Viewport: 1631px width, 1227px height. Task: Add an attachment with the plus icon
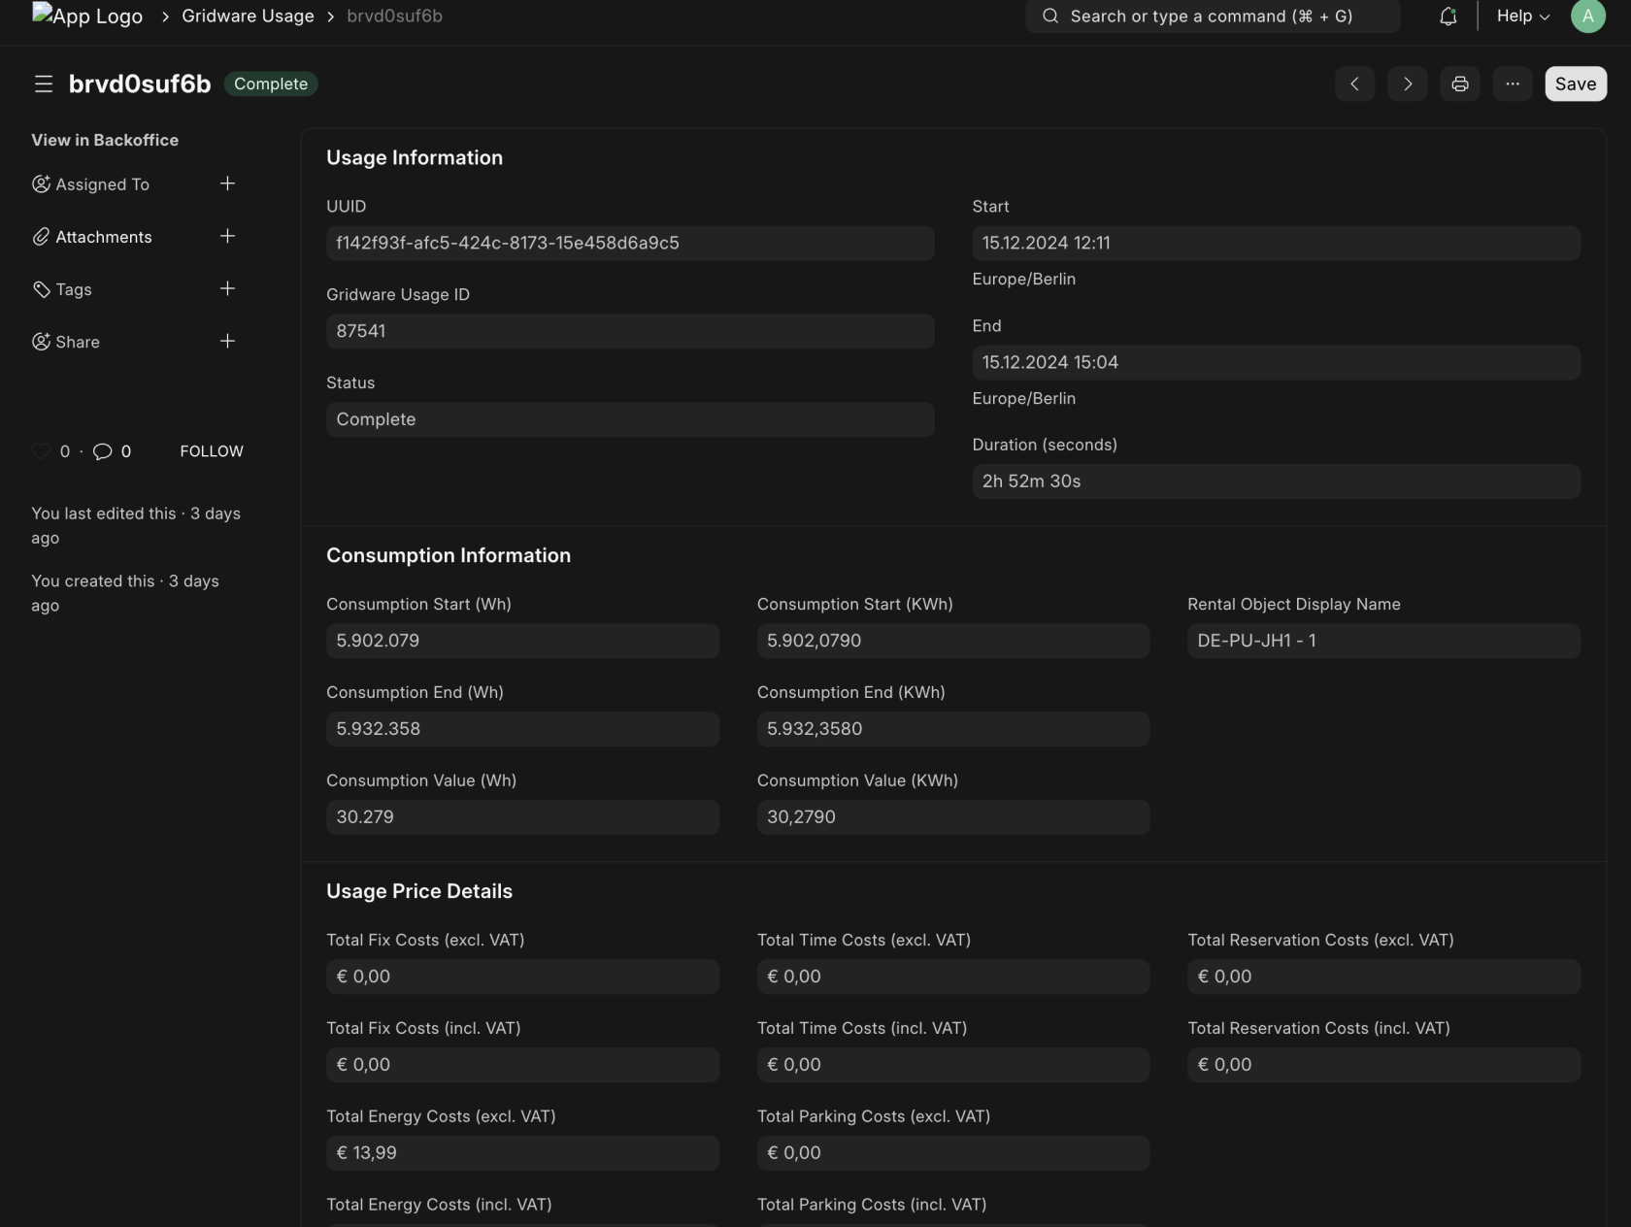point(227,236)
